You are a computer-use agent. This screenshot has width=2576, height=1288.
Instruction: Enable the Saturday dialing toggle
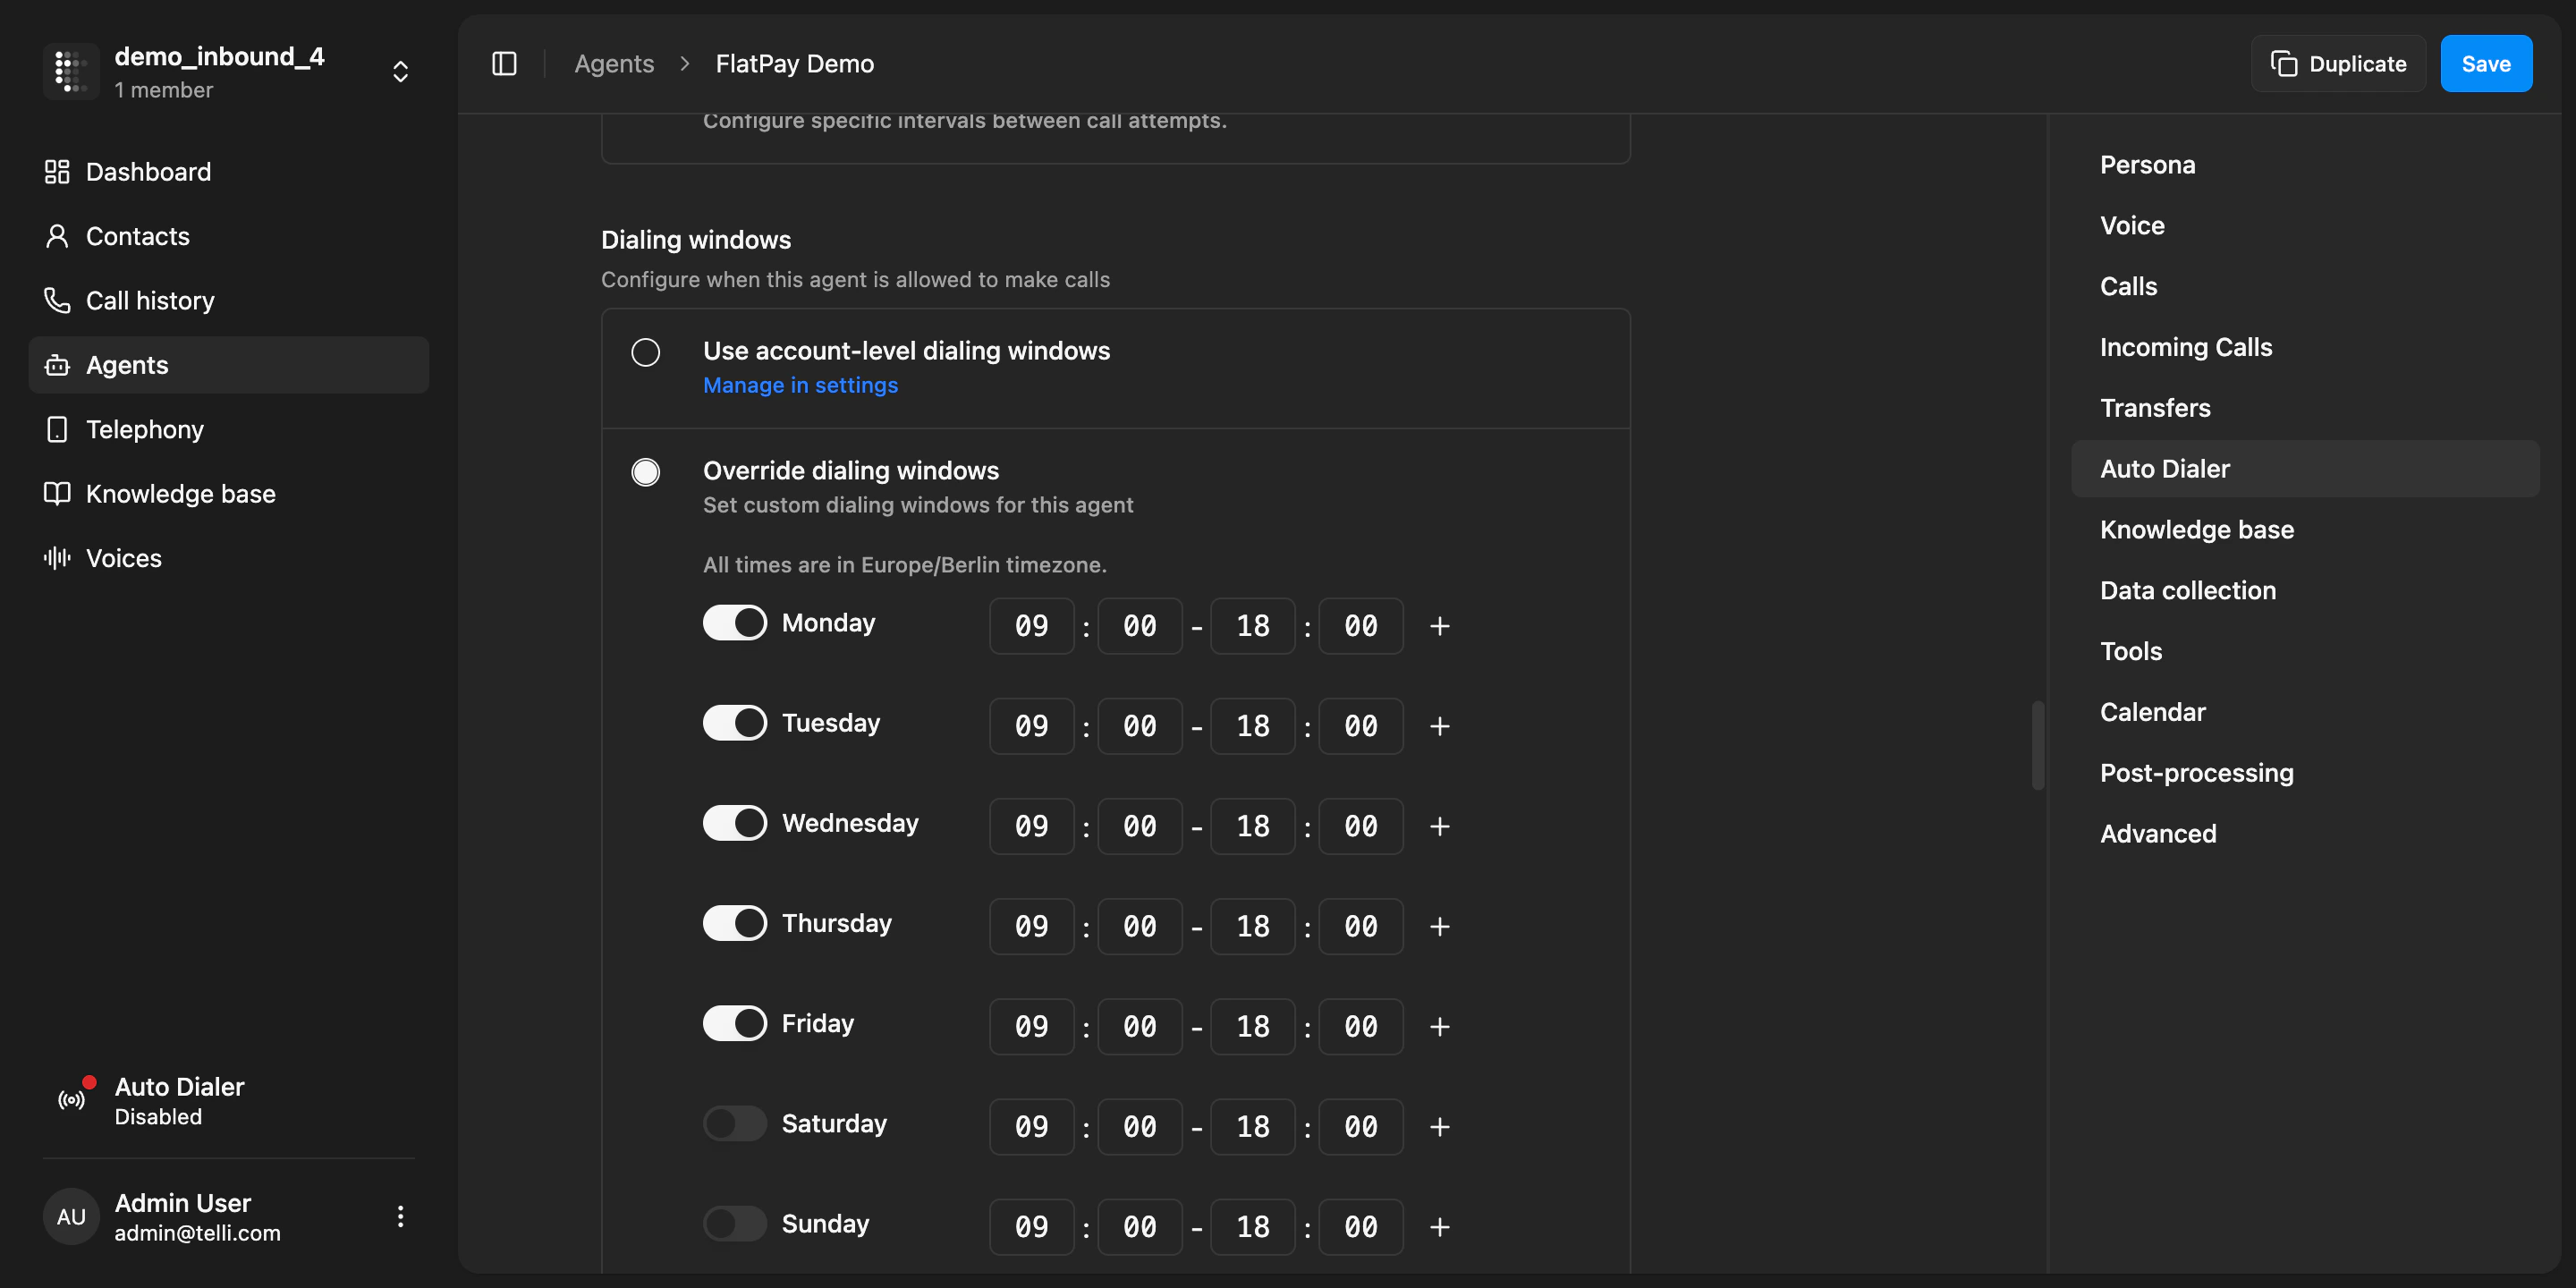pos(734,1123)
